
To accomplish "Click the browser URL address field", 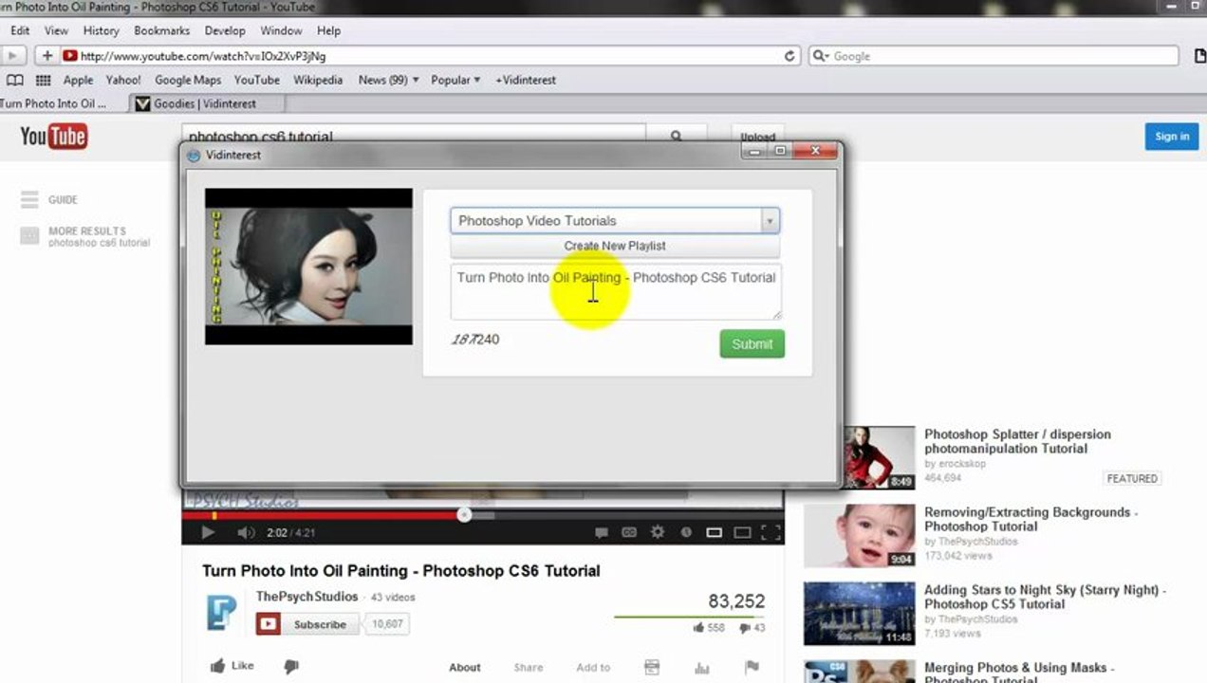I will (432, 56).
